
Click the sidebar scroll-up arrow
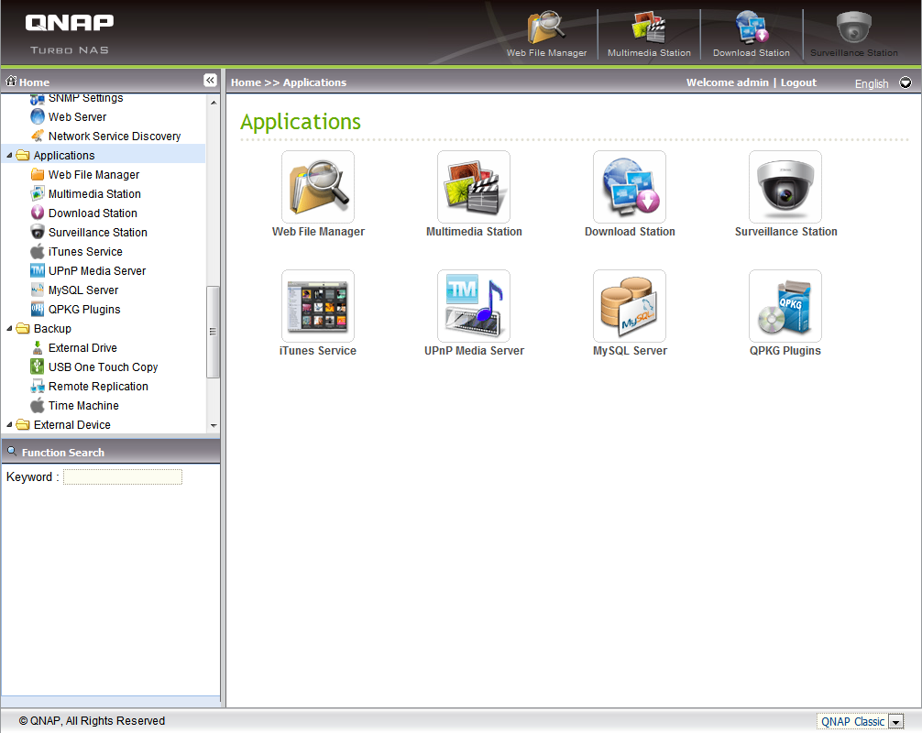tap(214, 103)
